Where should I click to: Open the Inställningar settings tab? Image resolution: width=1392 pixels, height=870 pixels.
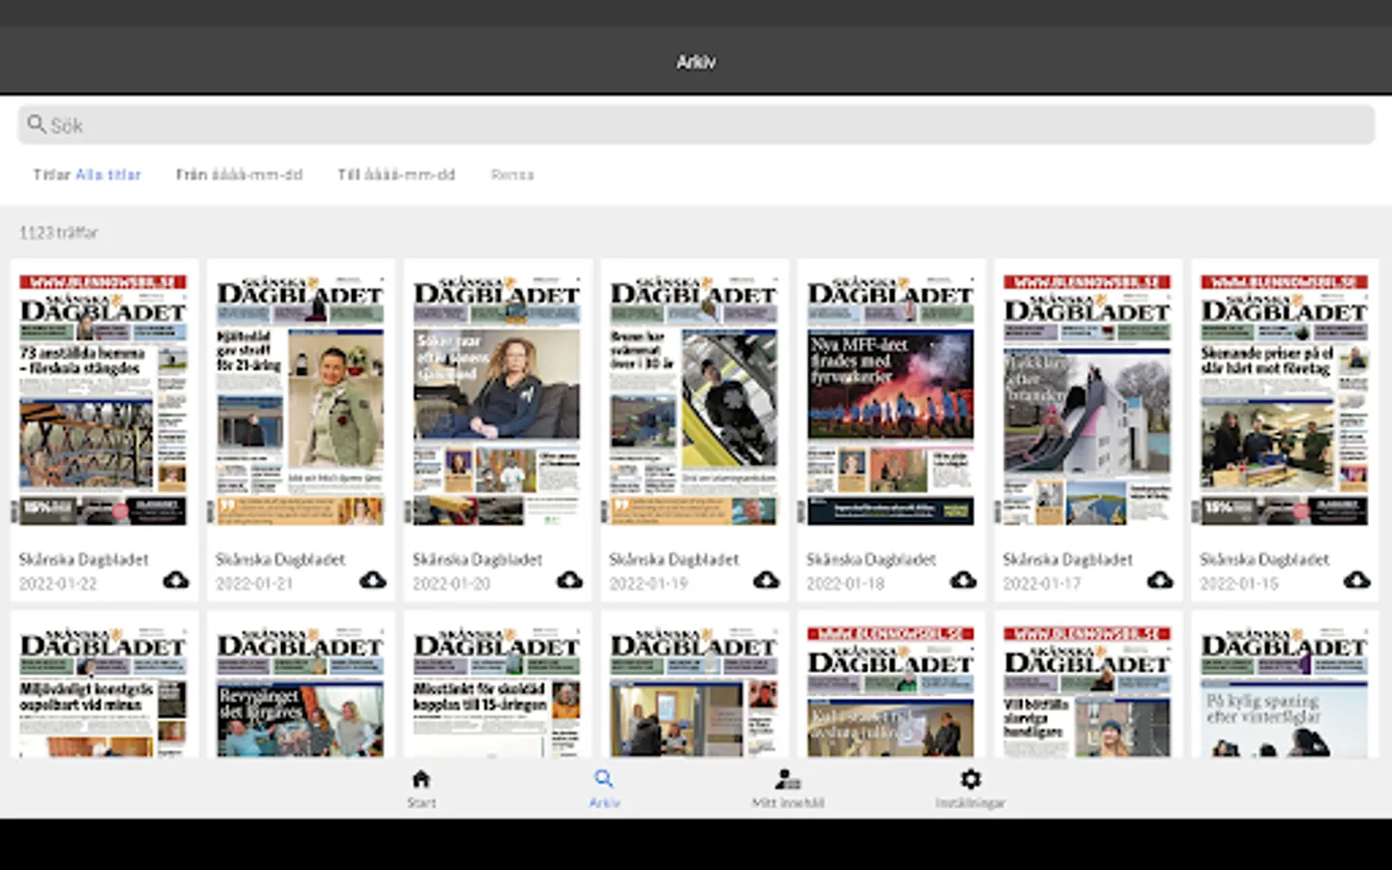pos(971,788)
